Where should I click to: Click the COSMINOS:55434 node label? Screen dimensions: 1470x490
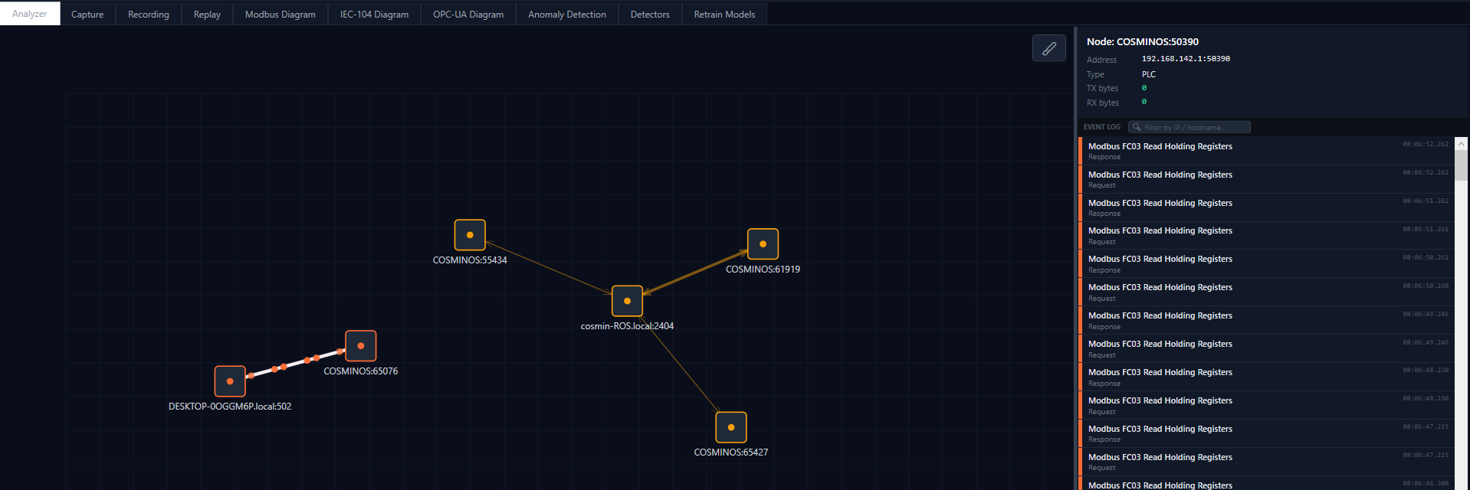click(x=470, y=260)
